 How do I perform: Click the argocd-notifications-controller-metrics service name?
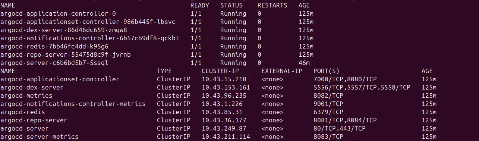(73, 104)
